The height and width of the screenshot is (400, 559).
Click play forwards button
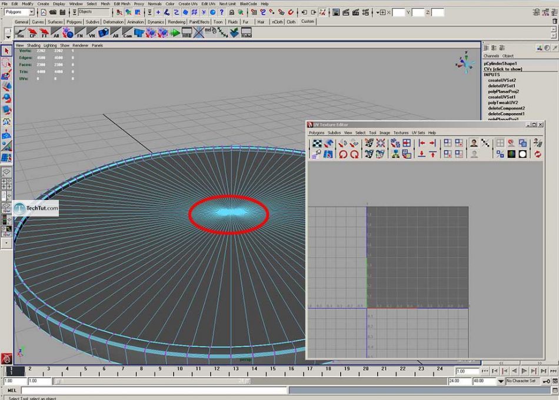(x=524, y=371)
